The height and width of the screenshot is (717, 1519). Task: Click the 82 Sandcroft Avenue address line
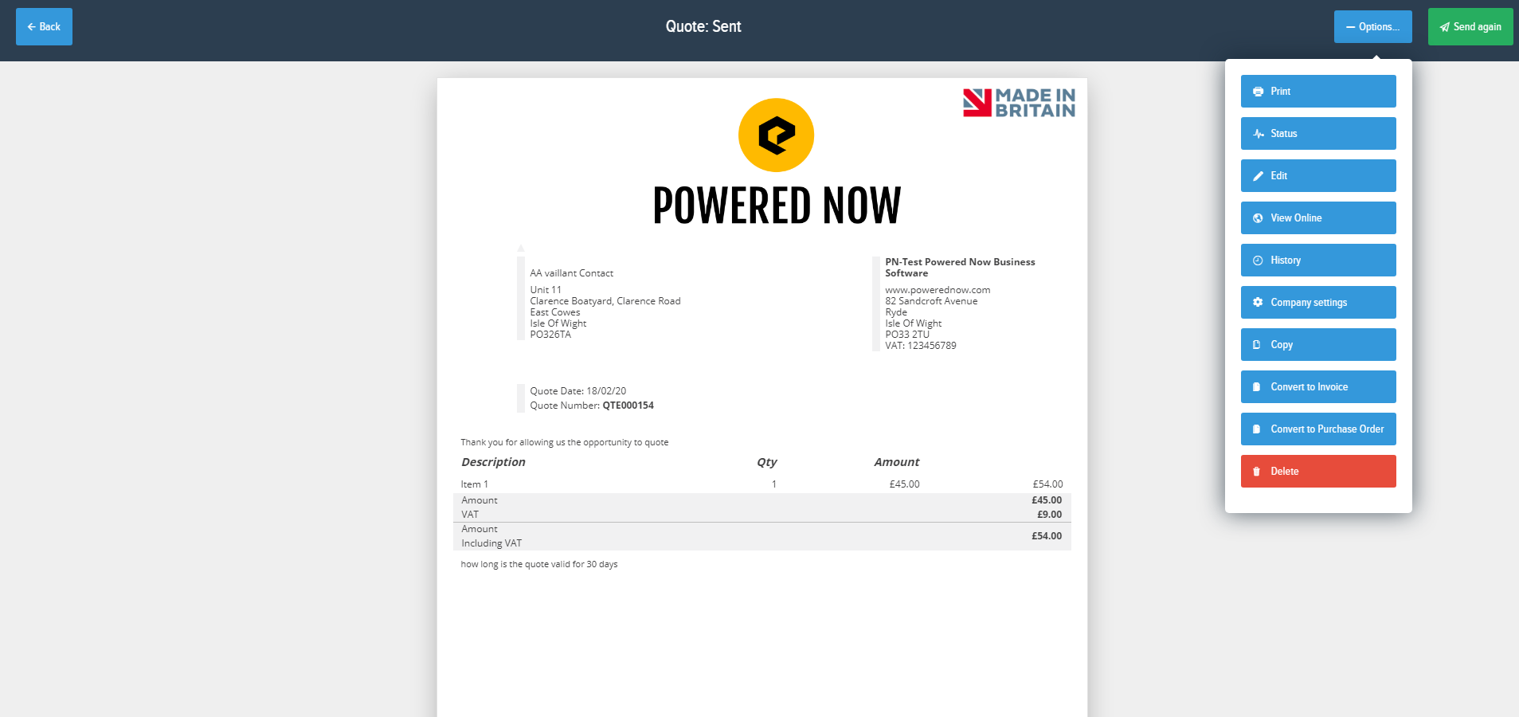pyautogui.click(x=931, y=301)
